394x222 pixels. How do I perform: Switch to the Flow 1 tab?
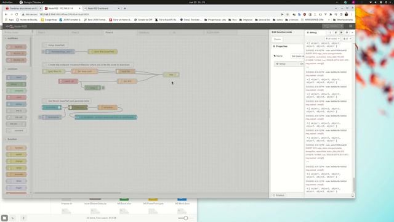52,33
